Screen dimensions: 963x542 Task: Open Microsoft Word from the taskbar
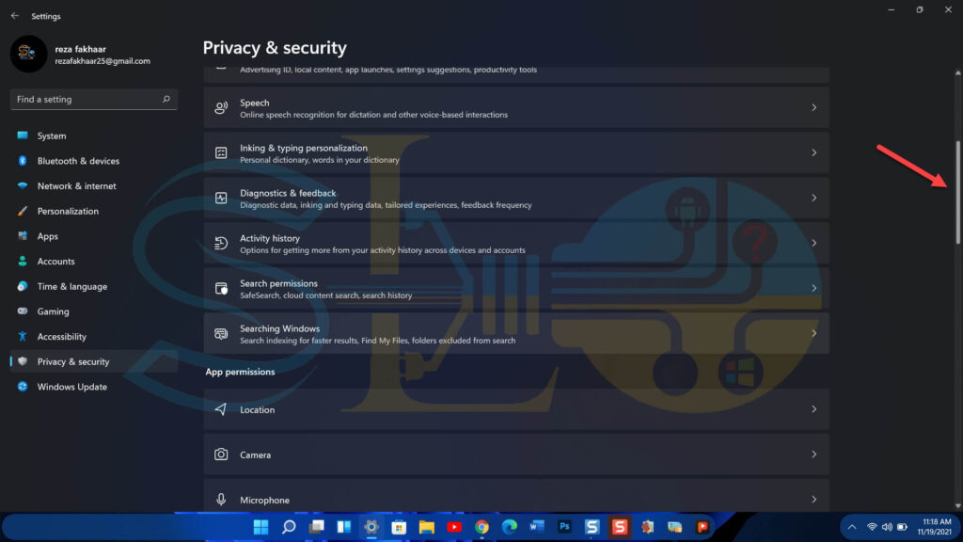[x=537, y=527]
